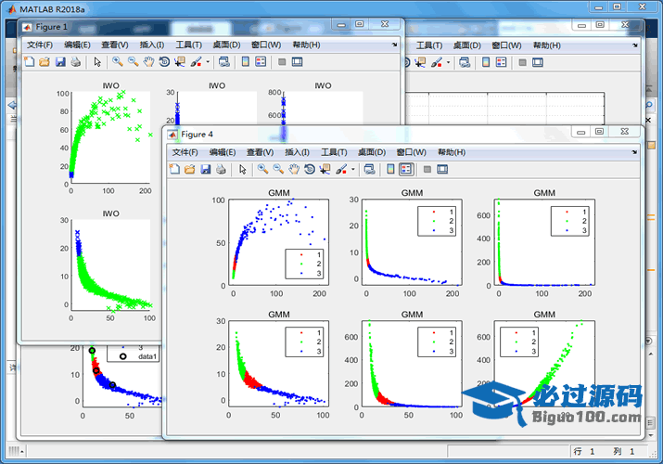
Task: Open 插入(I) menu in Figure 4
Action: pyautogui.click(x=297, y=152)
